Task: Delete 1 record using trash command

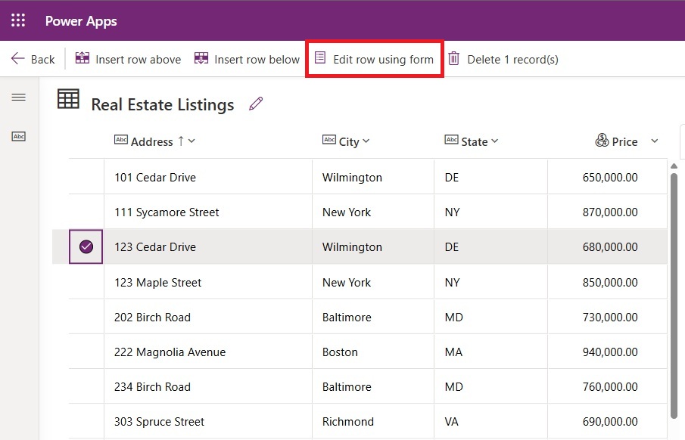Action: coord(503,59)
